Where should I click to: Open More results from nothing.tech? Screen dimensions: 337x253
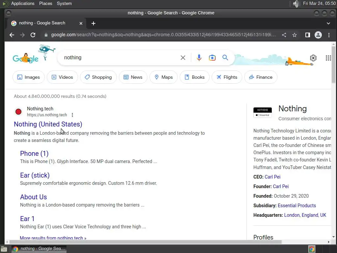53,238
